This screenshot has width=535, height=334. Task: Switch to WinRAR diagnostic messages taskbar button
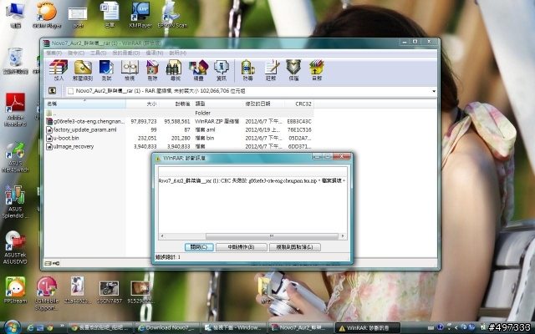[x=368, y=328]
